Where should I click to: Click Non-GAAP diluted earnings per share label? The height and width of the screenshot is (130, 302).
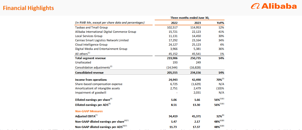pyautogui.click(x=102, y=121)
